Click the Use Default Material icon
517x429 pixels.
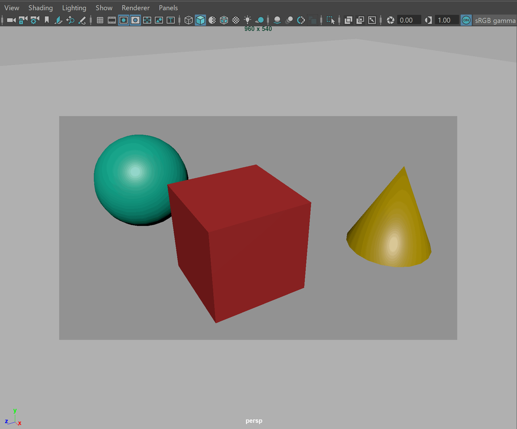tap(212, 20)
